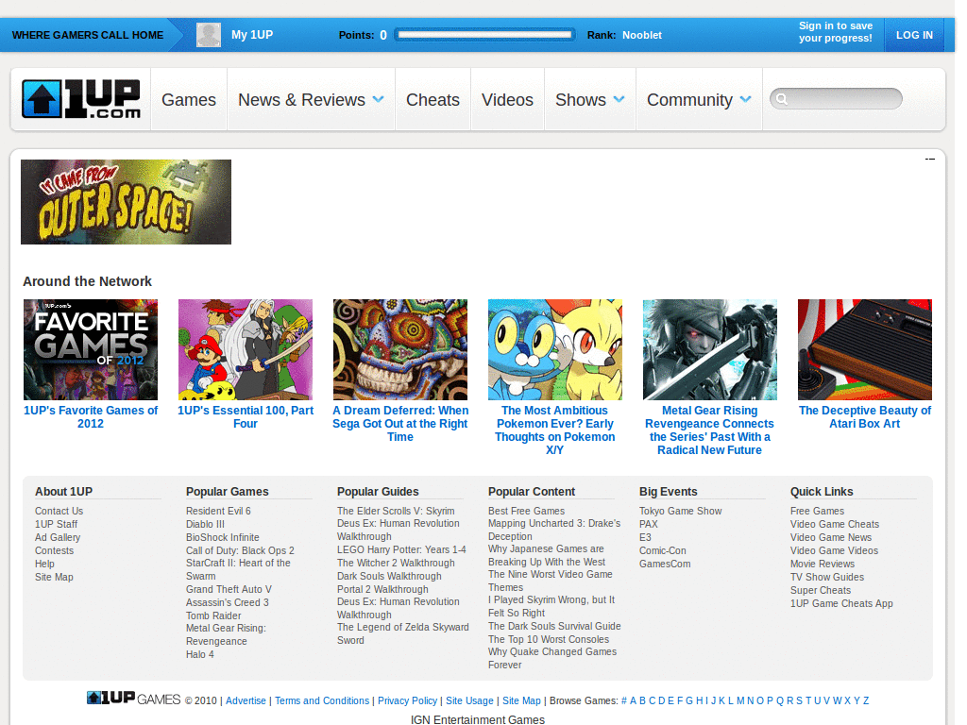Click inside the search input field

(840, 98)
